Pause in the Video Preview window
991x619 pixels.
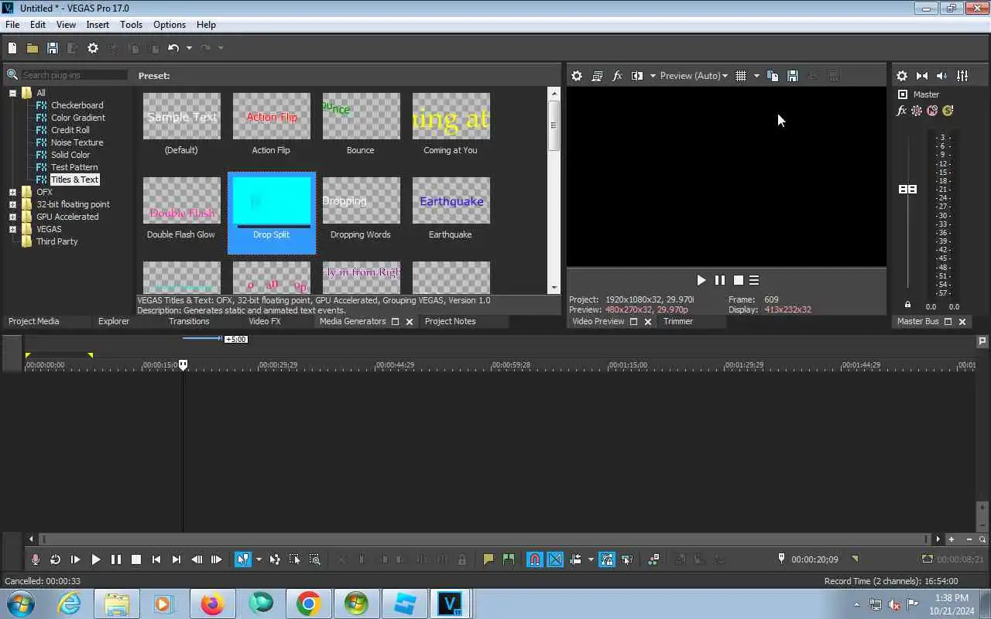(x=720, y=280)
